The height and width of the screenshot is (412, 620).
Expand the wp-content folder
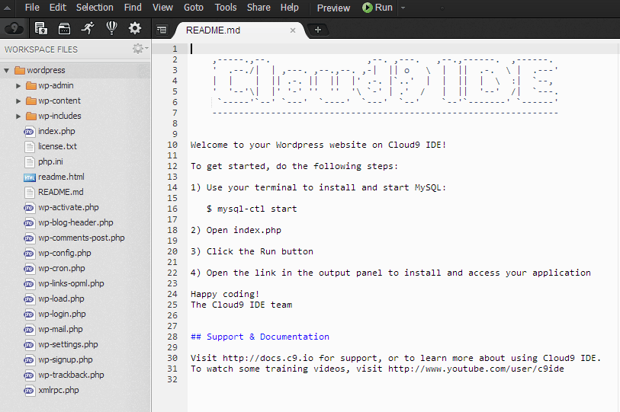(18, 101)
